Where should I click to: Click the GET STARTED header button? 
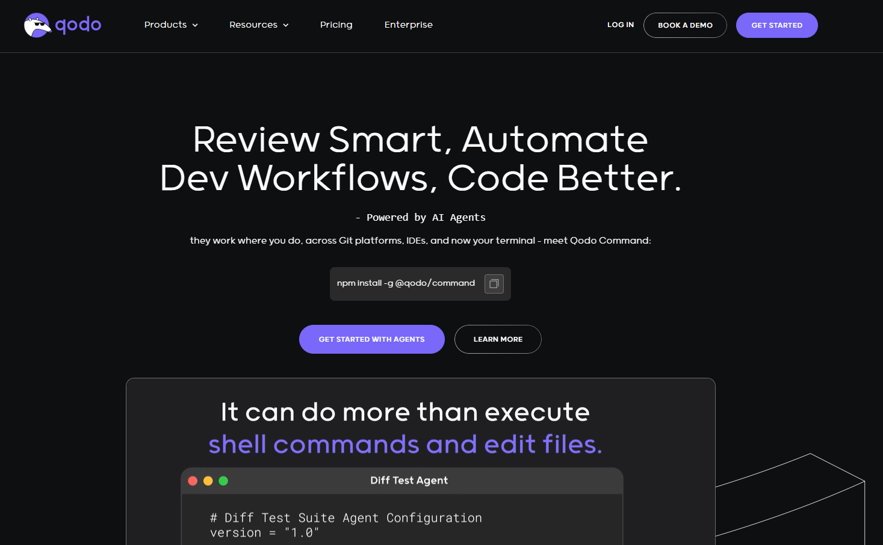click(777, 25)
